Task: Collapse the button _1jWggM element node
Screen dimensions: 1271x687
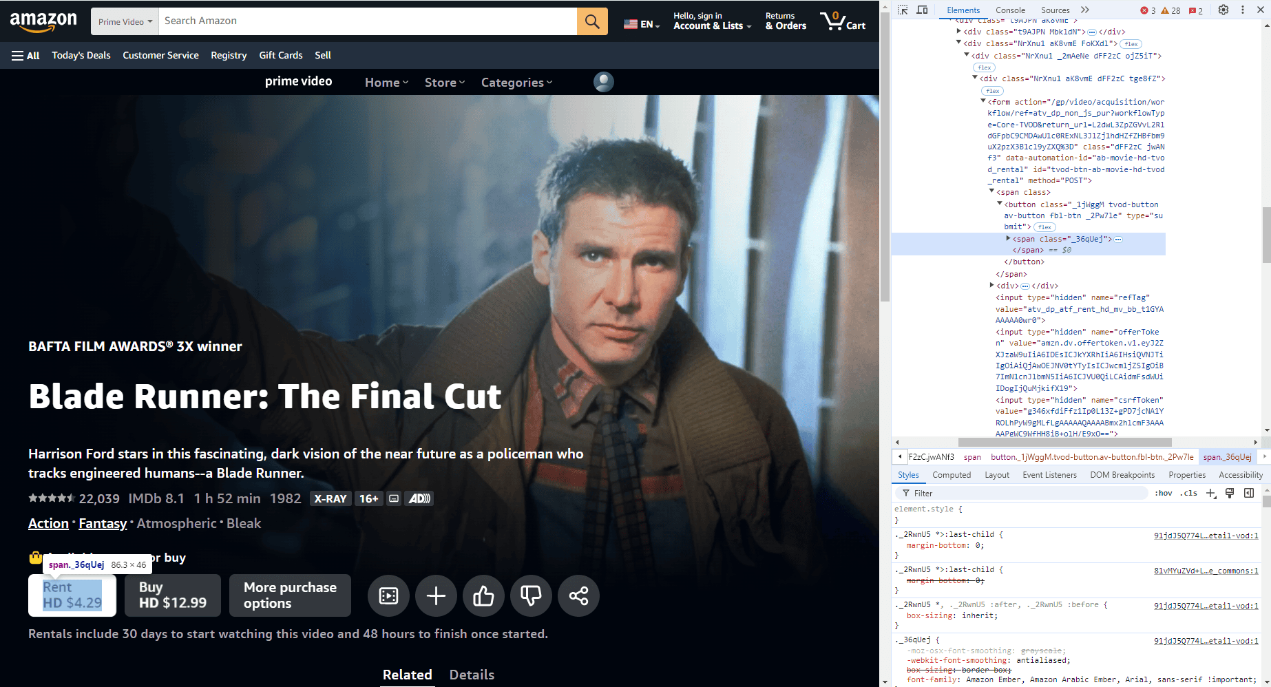Action: coord(1000,204)
